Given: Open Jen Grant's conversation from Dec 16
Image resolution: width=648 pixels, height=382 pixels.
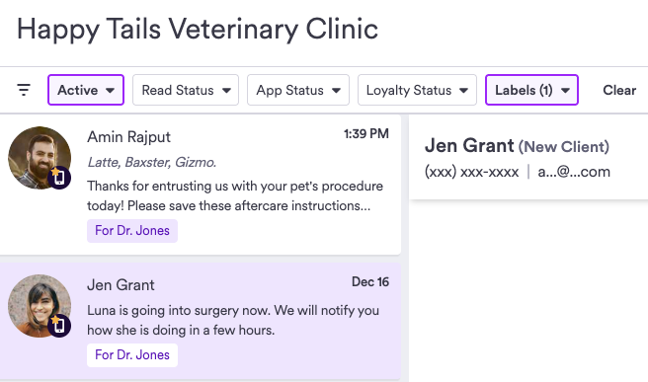Looking at the screenshot, I should point(200,321).
